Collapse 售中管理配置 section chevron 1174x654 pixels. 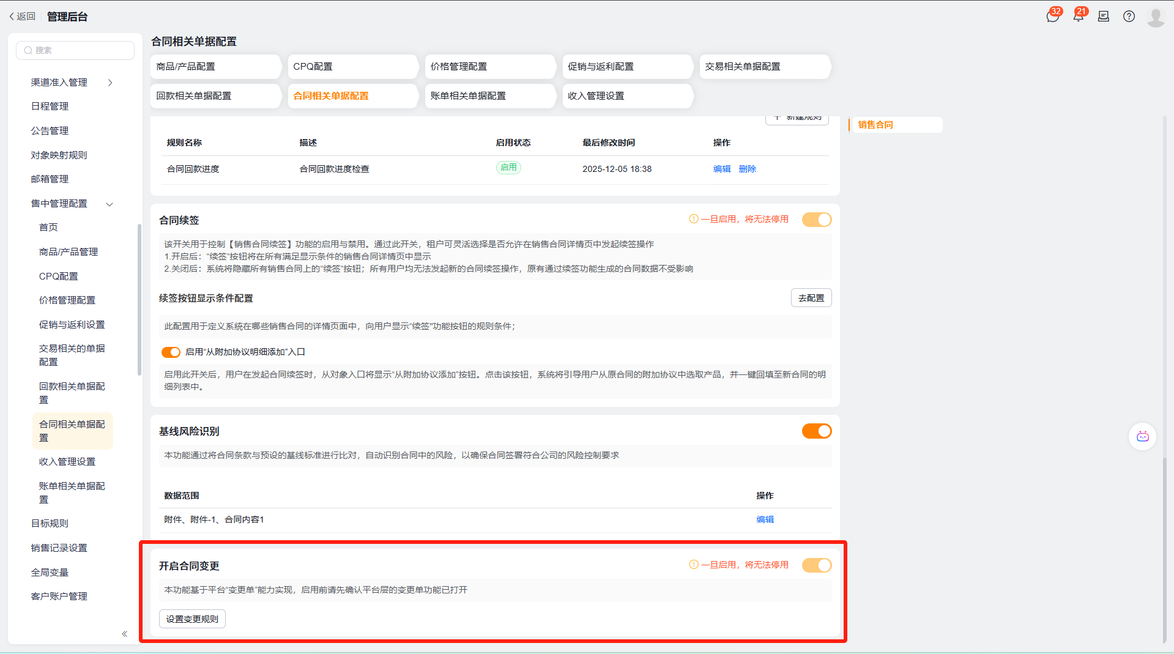(110, 204)
